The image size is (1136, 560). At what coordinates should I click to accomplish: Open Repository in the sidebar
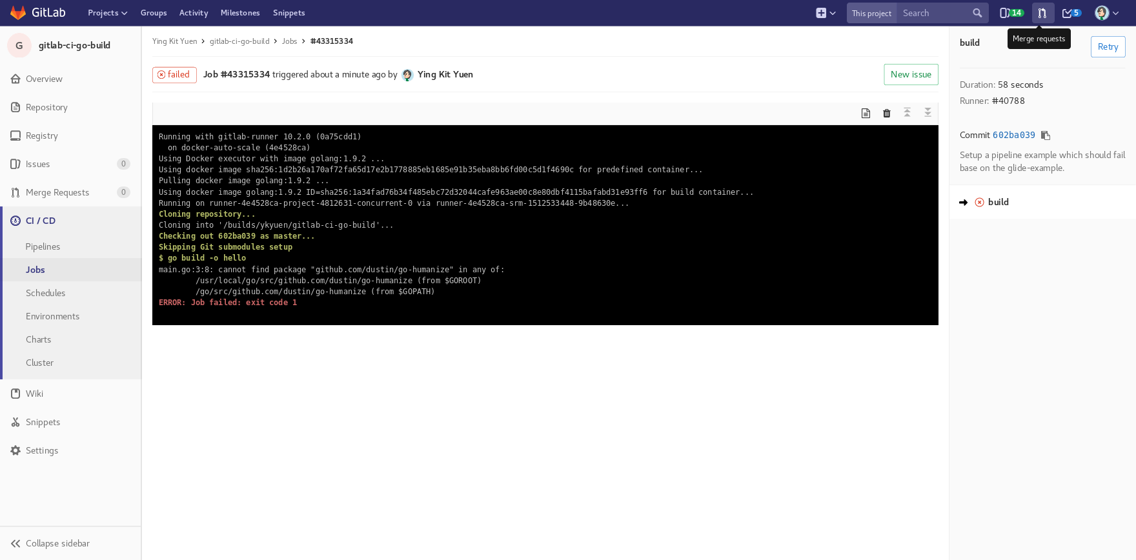tap(70, 107)
